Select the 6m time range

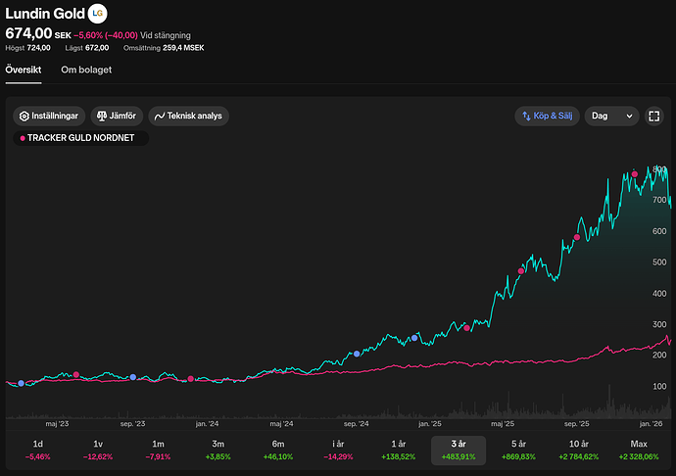tap(278, 451)
